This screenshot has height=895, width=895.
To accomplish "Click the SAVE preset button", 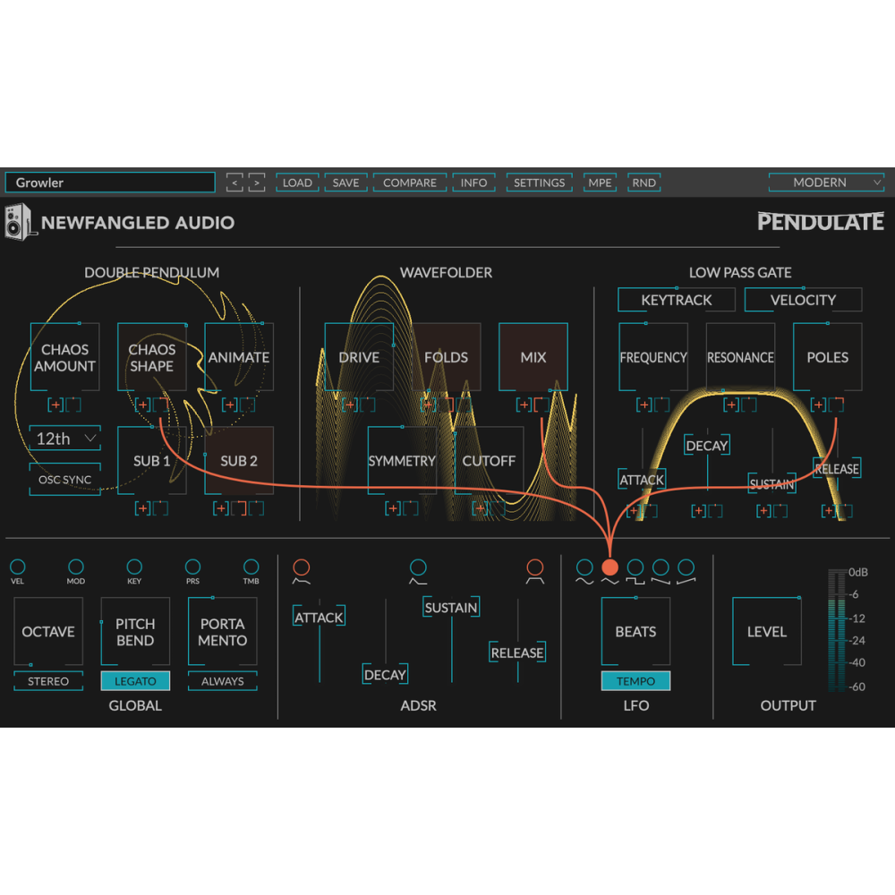I will point(345,183).
